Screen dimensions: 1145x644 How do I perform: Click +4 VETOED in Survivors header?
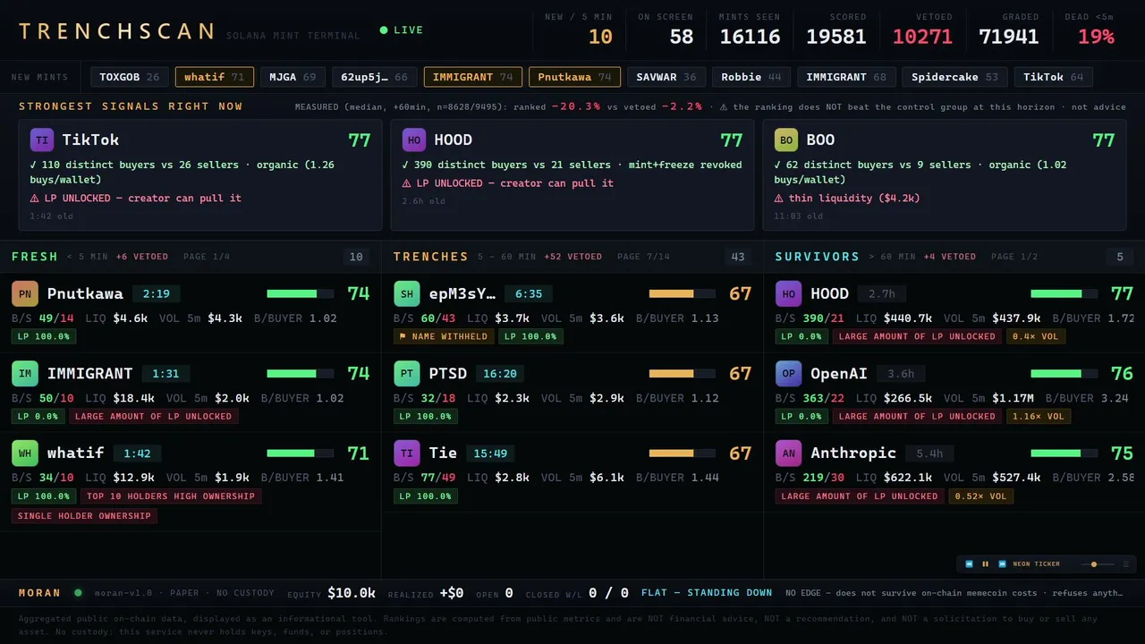(950, 257)
